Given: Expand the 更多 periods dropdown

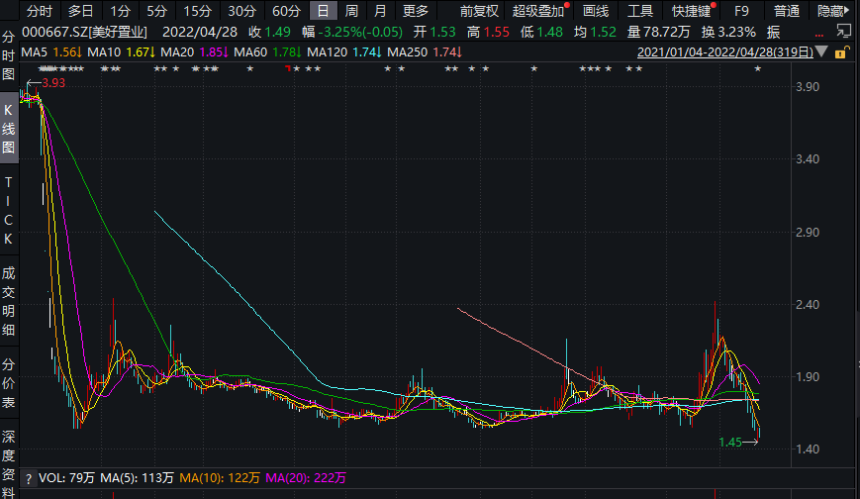Looking at the screenshot, I should pos(416,11).
